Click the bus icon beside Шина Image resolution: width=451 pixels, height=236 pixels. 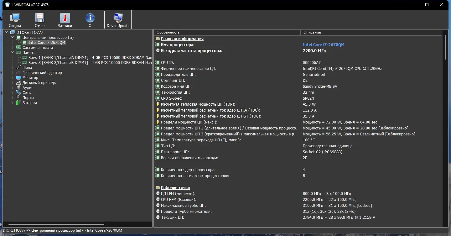pyautogui.click(x=18, y=67)
